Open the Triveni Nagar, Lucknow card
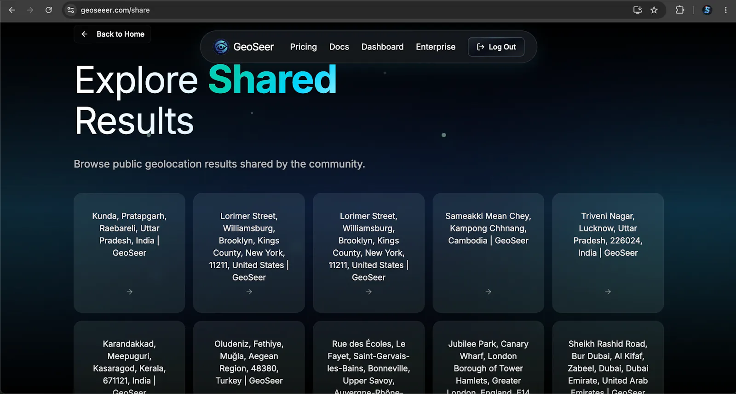Screen dimensions: 736x394 pyautogui.click(x=608, y=253)
